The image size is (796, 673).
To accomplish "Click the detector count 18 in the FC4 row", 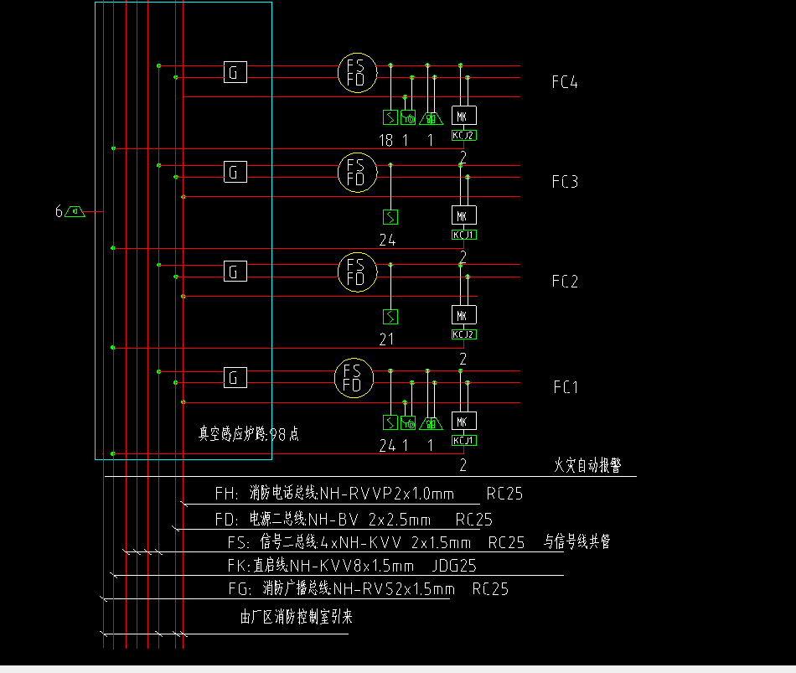I will coord(385,140).
